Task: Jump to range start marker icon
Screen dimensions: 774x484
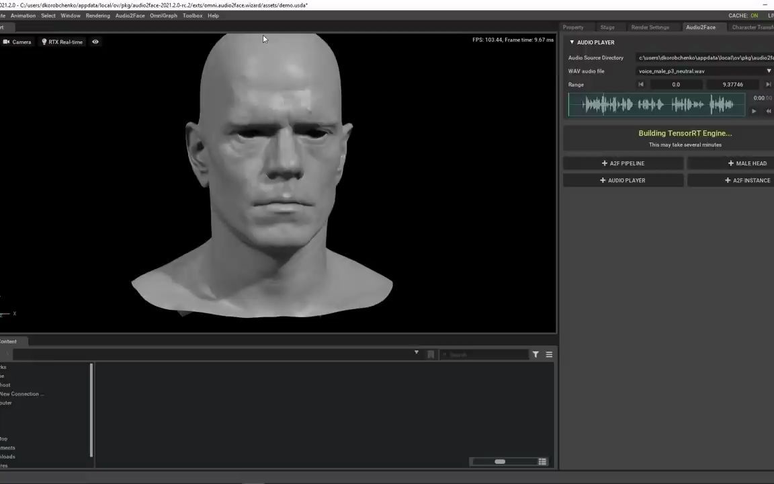Action: click(641, 85)
